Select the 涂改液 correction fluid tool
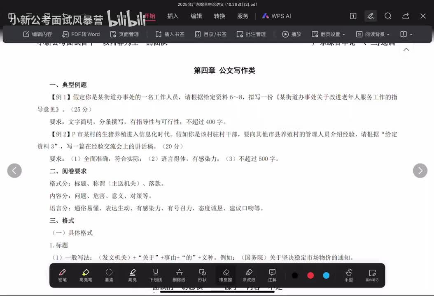Image resolution: width=434 pixels, height=296 pixels. click(249, 275)
